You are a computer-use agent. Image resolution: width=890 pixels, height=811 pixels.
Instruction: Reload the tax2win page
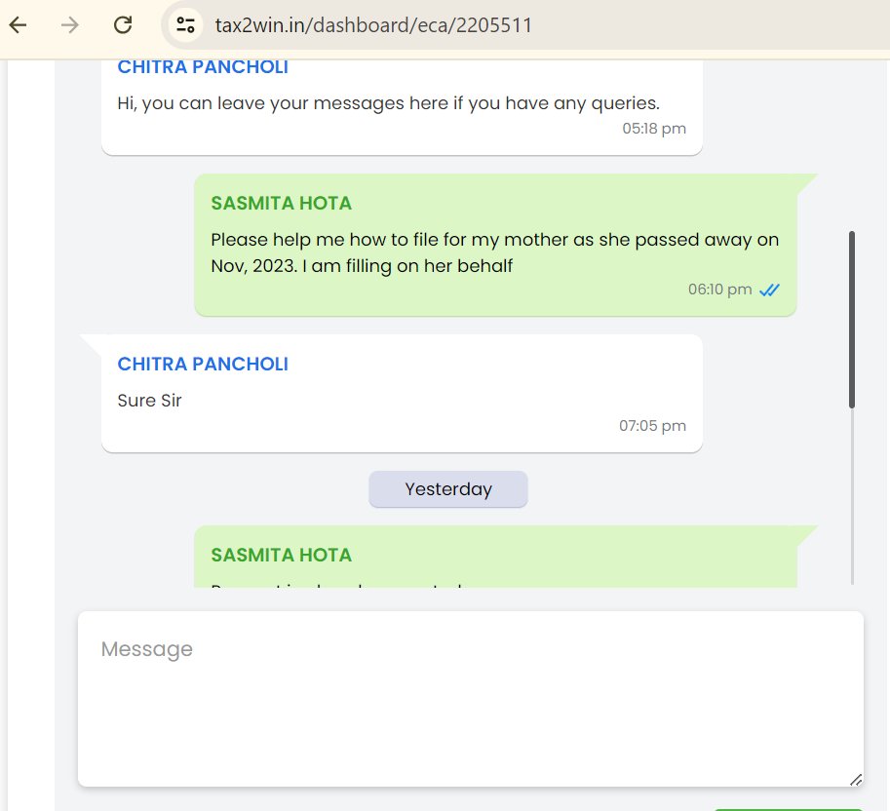(x=123, y=25)
